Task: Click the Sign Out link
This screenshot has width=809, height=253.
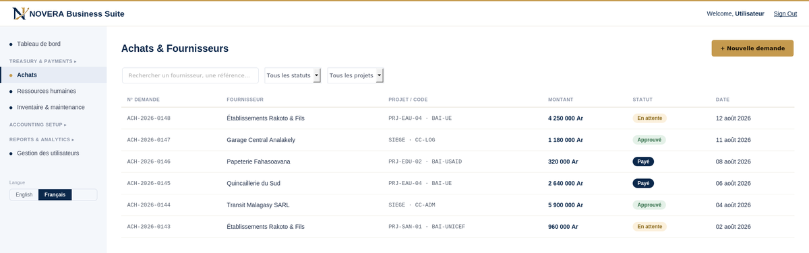Action: (785, 13)
